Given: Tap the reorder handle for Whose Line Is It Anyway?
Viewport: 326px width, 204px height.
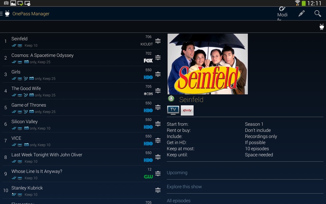Looking at the screenshot, I should coord(158,174).
